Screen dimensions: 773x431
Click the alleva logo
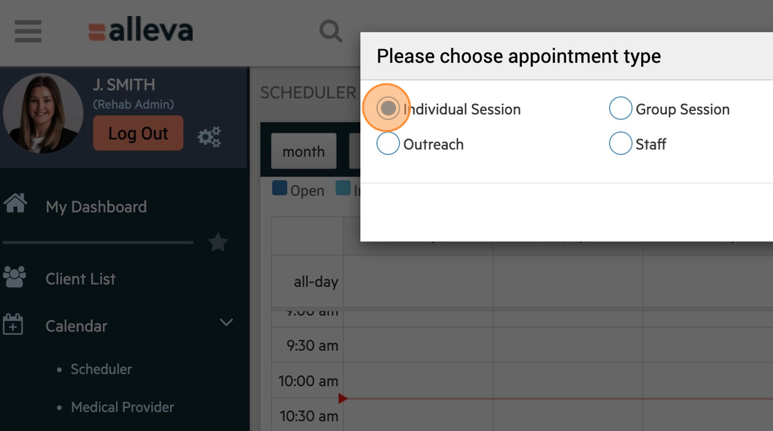(x=140, y=32)
